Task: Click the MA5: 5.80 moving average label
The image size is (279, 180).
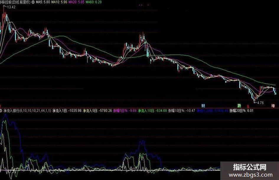Action: click(43, 2)
